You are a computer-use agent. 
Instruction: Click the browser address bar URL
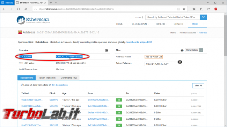click(76, 9)
